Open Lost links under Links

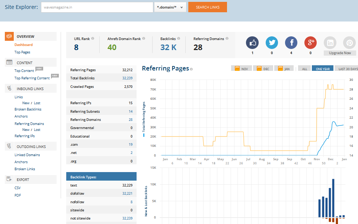coord(37,103)
